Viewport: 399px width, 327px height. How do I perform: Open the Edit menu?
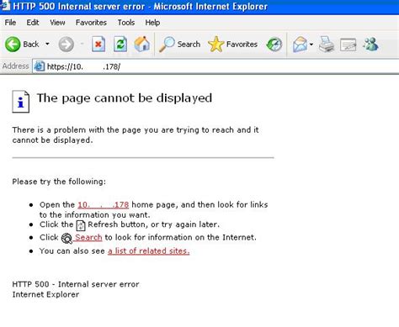(33, 23)
